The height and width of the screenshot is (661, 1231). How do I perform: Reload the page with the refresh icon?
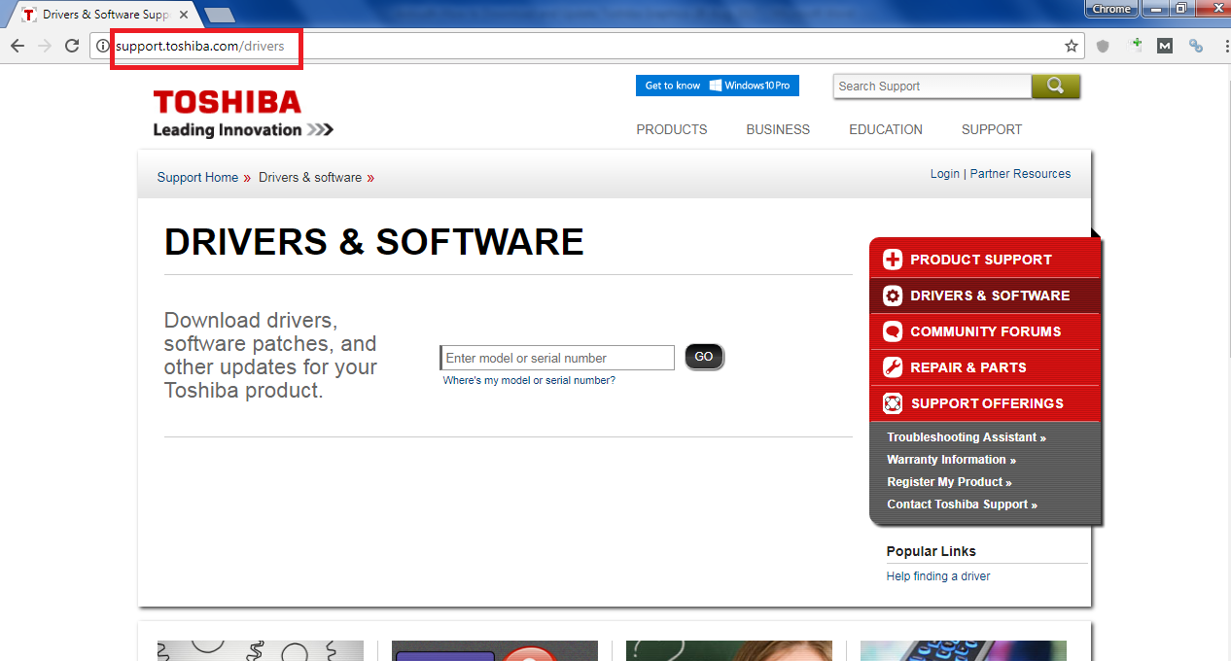click(71, 46)
